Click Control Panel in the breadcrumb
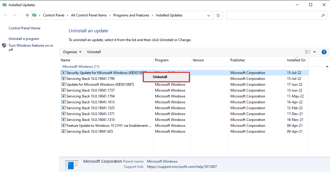This screenshot has height=172, width=330. pyautogui.click(x=54, y=15)
